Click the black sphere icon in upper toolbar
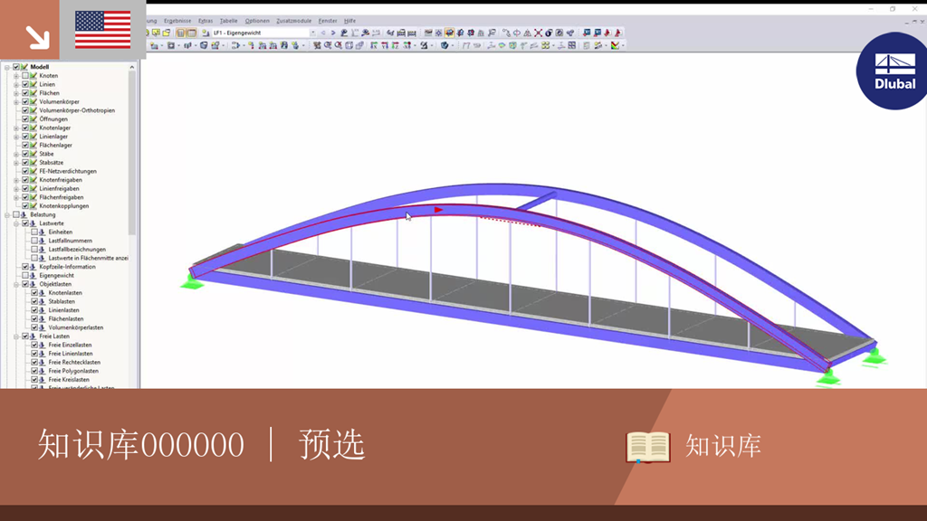 point(549,33)
